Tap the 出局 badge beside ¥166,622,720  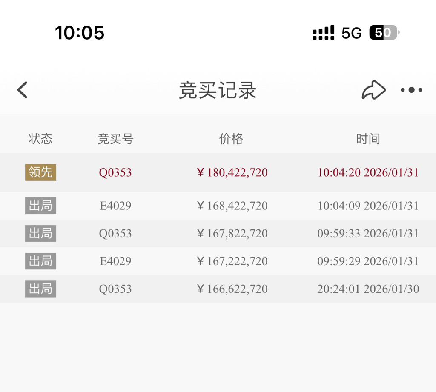point(40,289)
